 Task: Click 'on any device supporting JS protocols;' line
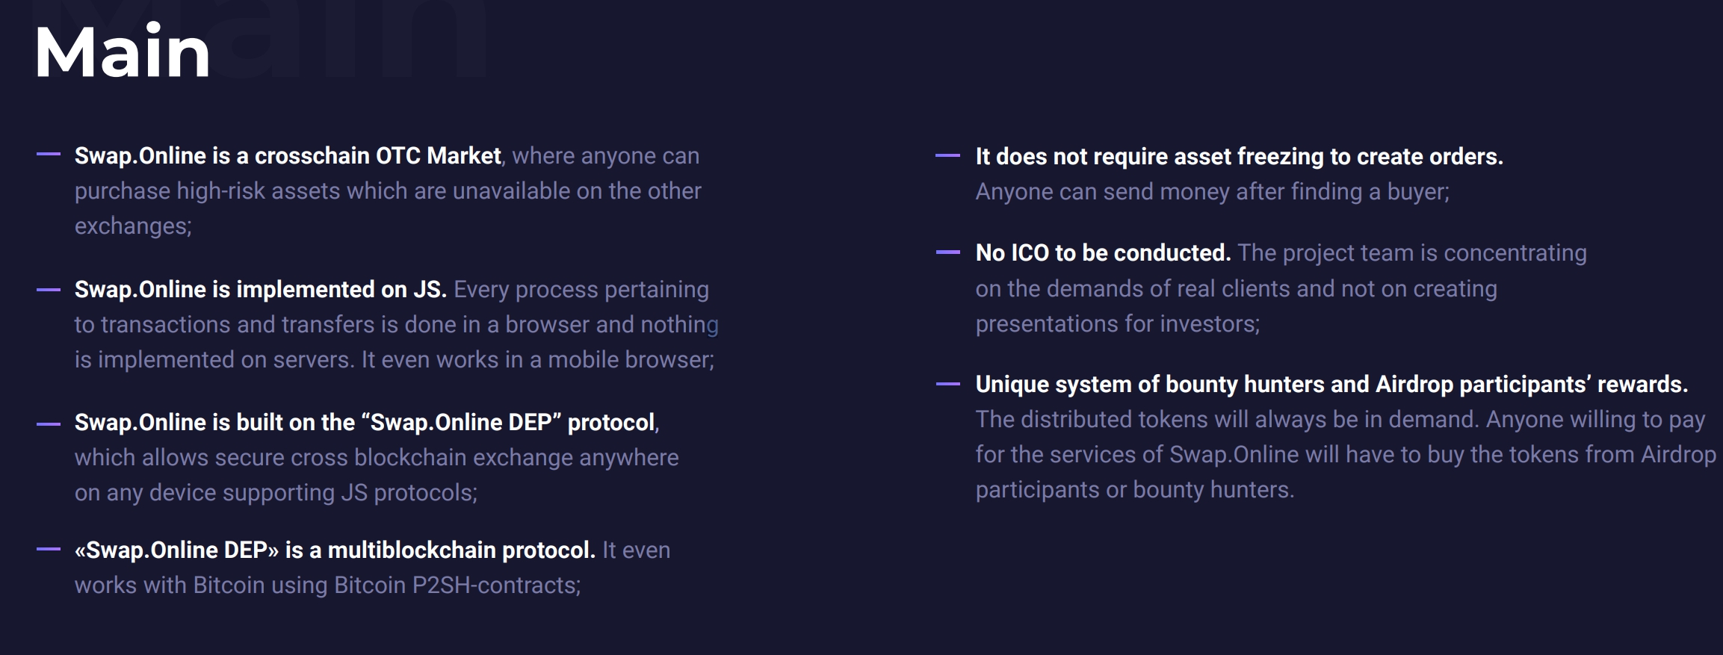click(276, 492)
